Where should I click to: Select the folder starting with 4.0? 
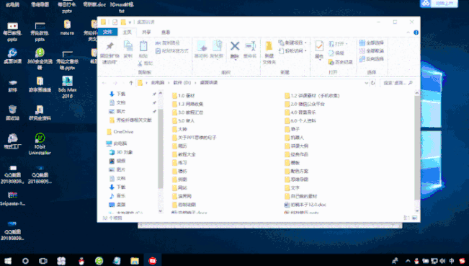pos(300,112)
